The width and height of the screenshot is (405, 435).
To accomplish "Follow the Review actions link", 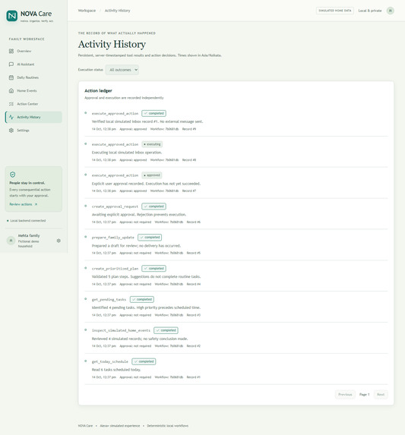I will [24, 204].
